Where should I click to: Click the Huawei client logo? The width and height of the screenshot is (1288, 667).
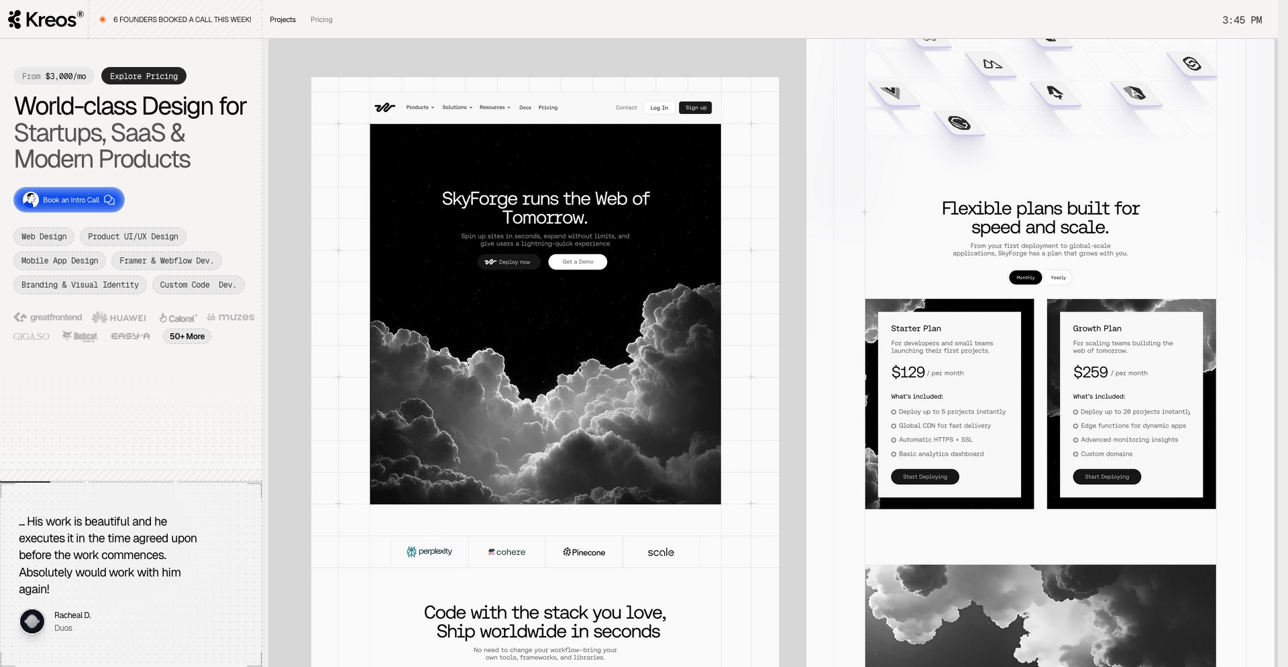click(x=119, y=318)
